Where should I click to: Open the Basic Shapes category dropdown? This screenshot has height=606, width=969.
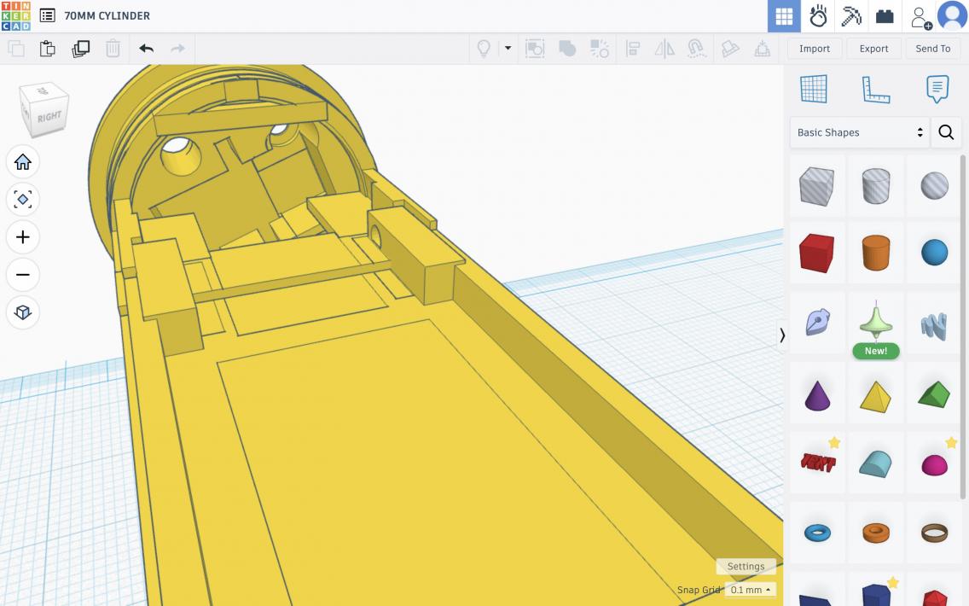859,132
